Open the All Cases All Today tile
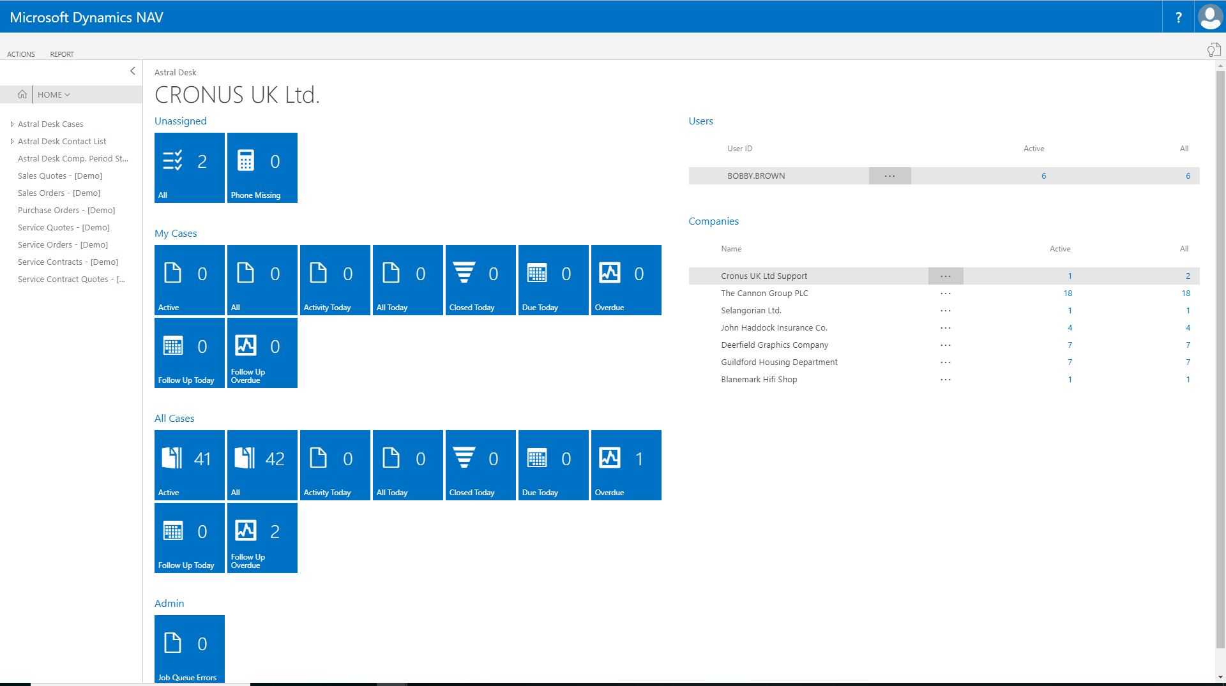 tap(408, 465)
